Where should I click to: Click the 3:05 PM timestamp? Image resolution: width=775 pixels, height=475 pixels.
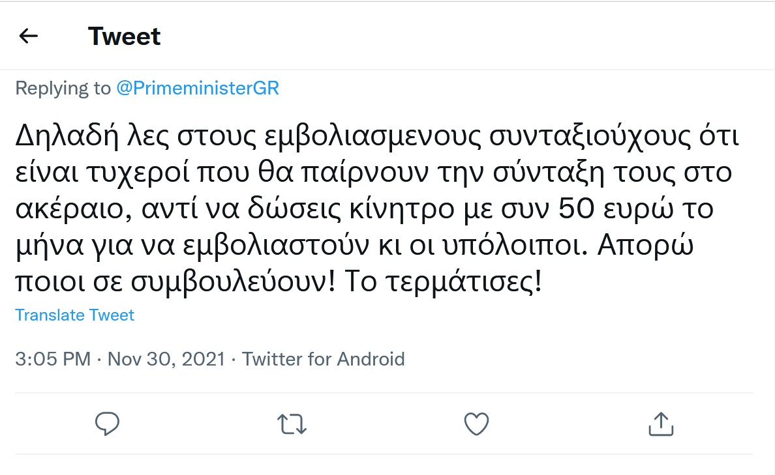tap(52, 359)
